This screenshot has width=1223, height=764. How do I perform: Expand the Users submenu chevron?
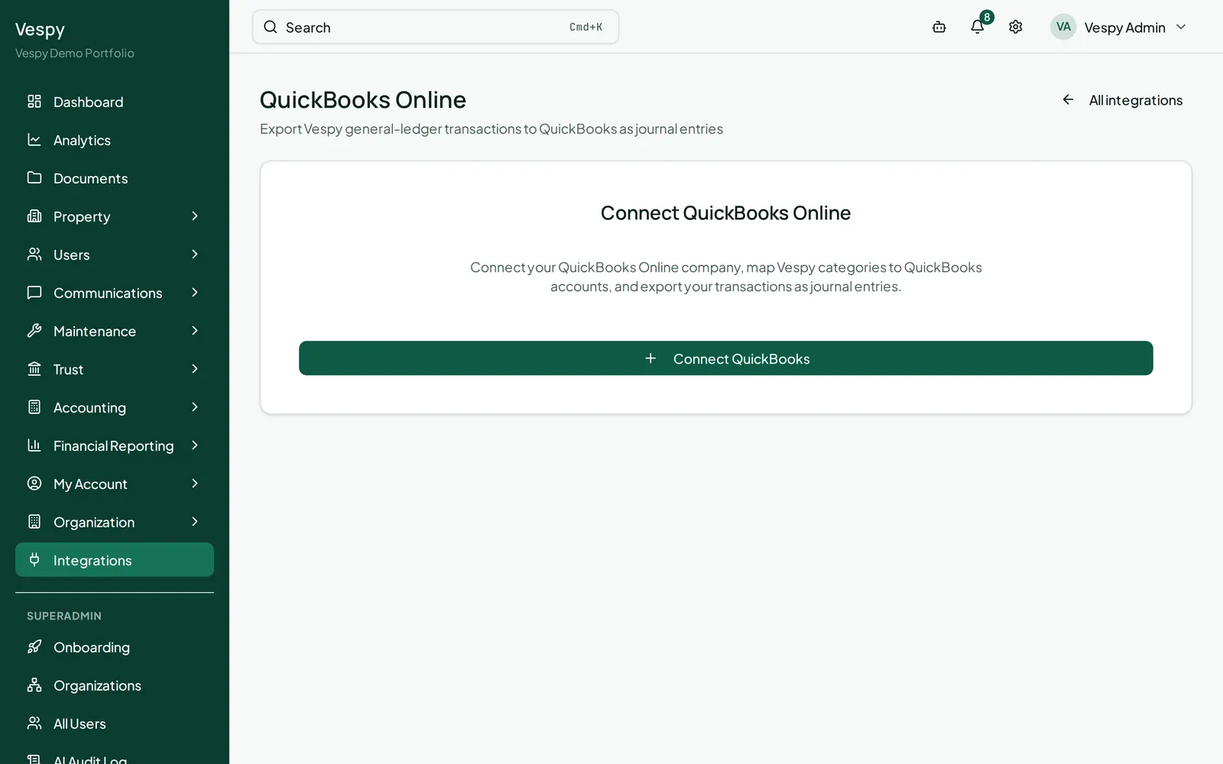[x=195, y=254]
